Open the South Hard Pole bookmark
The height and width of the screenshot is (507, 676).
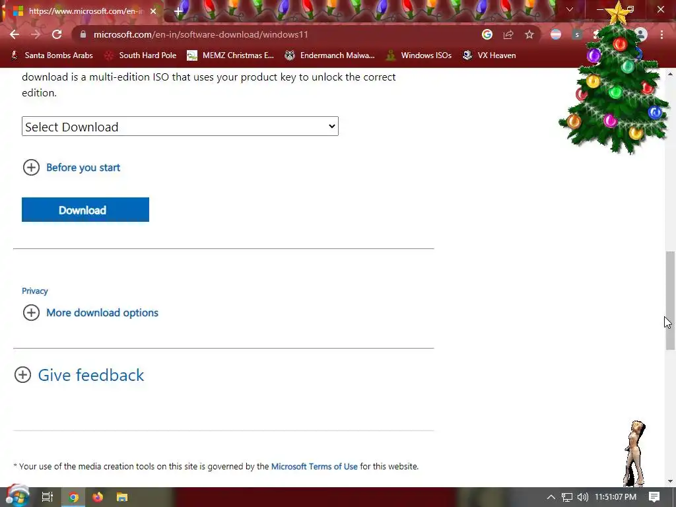[x=141, y=55]
